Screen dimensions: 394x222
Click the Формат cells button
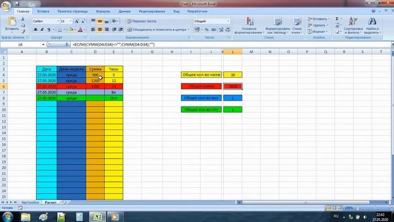click(x=318, y=31)
